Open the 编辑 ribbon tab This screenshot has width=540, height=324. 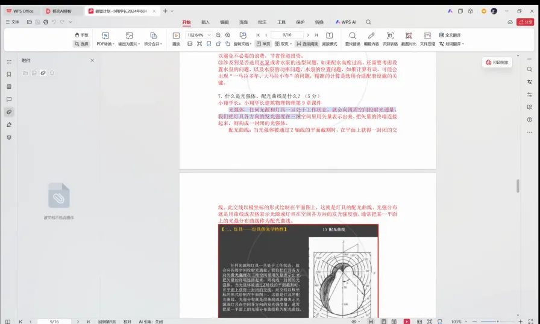coord(224,22)
